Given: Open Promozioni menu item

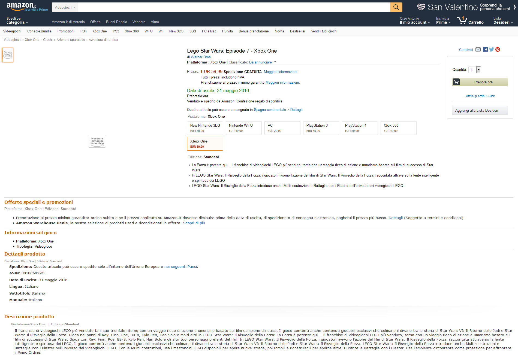Looking at the screenshot, I should click(66, 31).
